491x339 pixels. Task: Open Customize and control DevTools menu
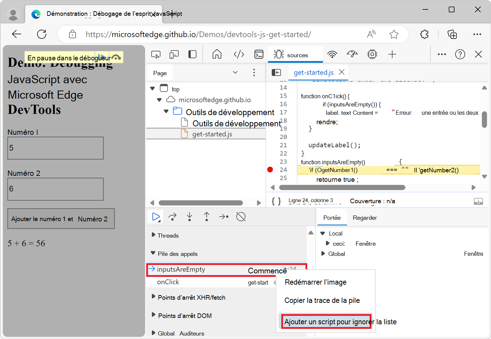442,54
